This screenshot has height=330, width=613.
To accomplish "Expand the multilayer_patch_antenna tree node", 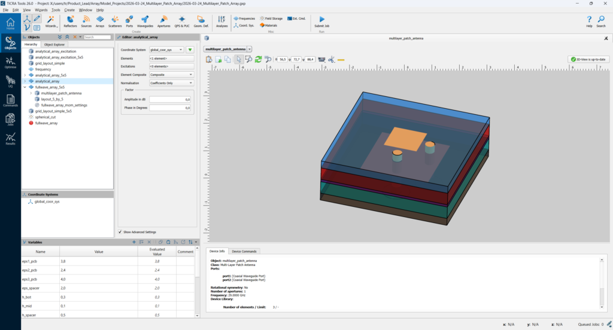I will (31, 93).
